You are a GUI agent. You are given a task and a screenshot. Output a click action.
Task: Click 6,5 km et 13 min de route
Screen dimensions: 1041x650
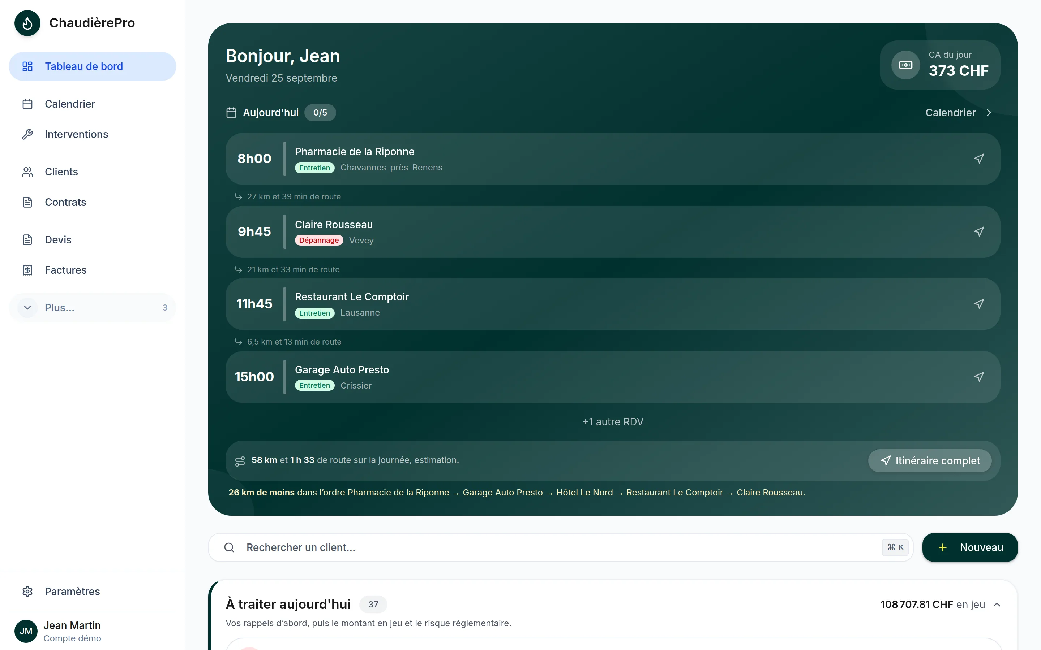click(x=294, y=342)
